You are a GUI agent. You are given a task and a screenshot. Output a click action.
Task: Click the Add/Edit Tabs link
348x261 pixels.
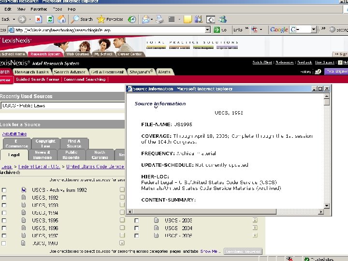[14, 134]
